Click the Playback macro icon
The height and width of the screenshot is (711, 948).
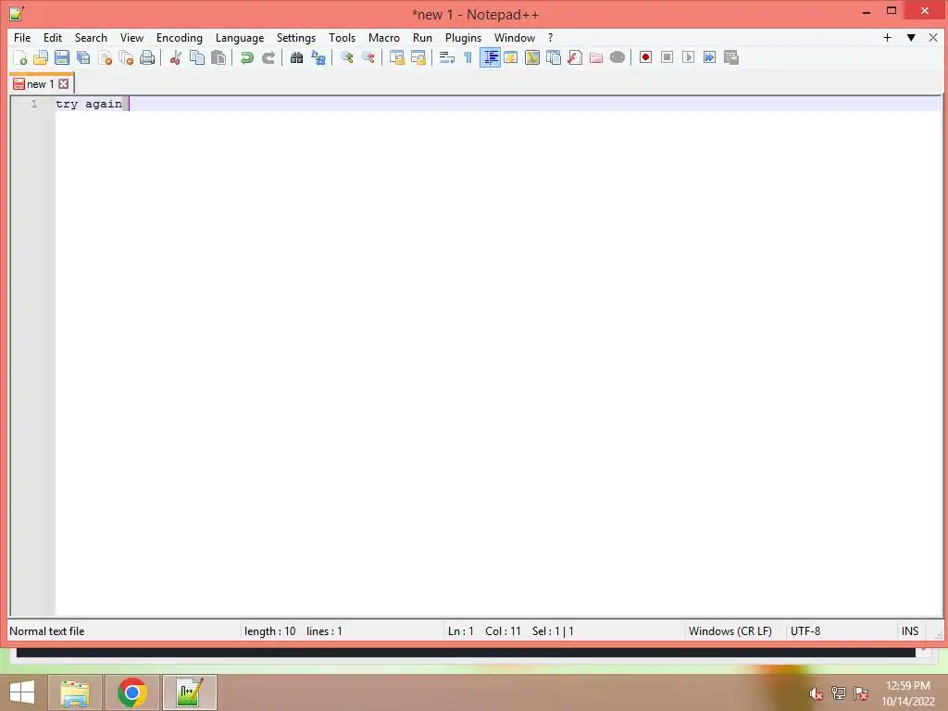[688, 57]
